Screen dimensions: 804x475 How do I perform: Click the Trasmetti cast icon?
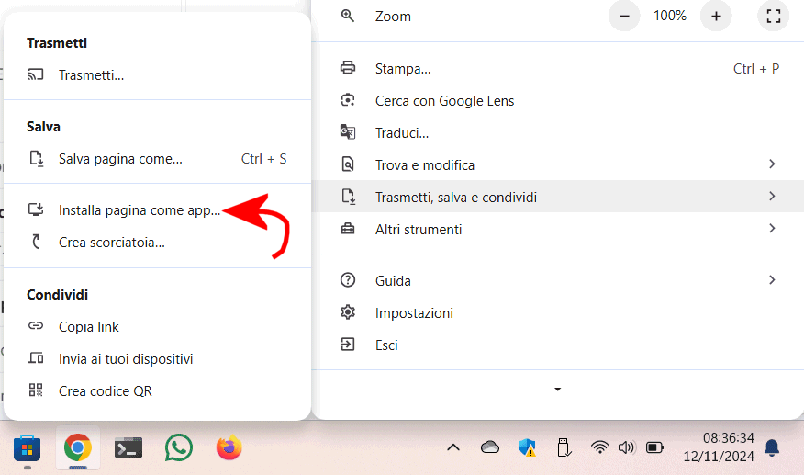36,74
